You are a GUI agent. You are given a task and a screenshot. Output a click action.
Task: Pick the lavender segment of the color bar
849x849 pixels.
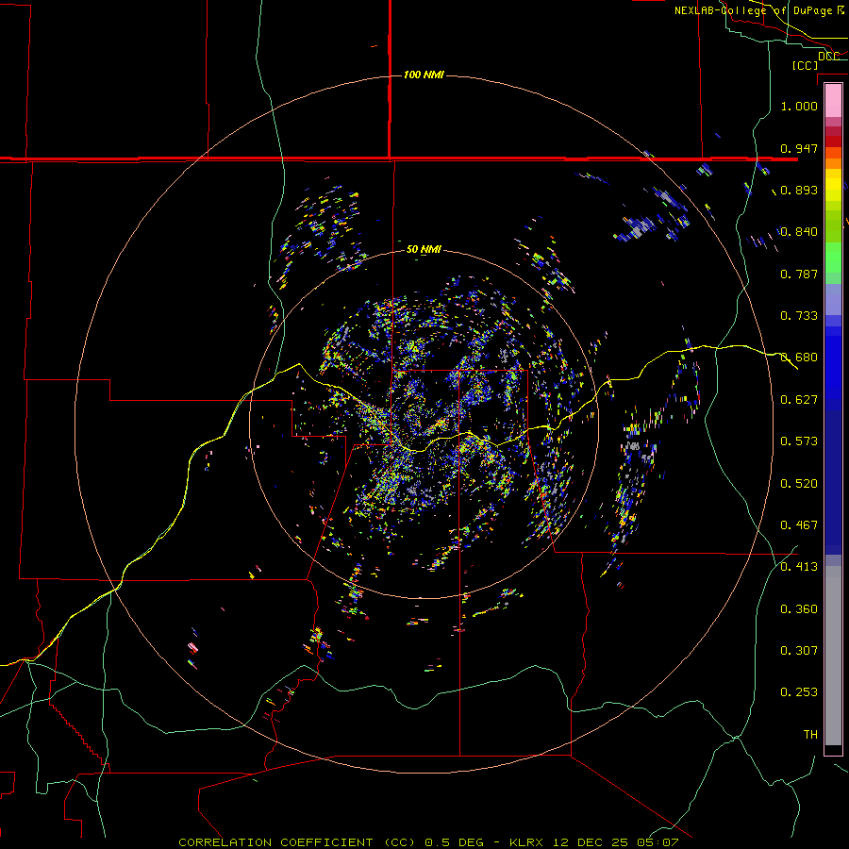pyautogui.click(x=833, y=299)
